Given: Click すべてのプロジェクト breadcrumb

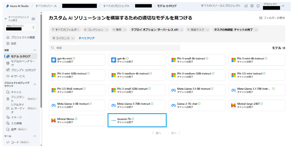Looking at the screenshot, I should click(x=116, y=6).
